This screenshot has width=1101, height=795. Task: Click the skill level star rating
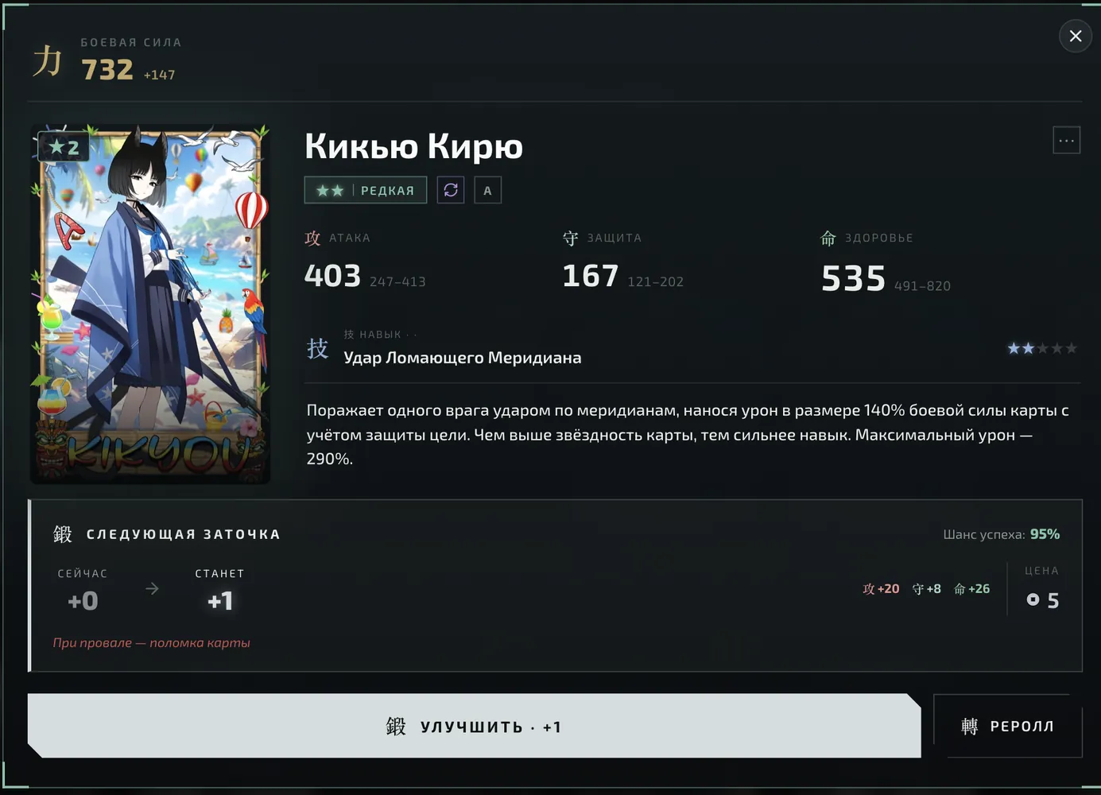pos(1042,348)
